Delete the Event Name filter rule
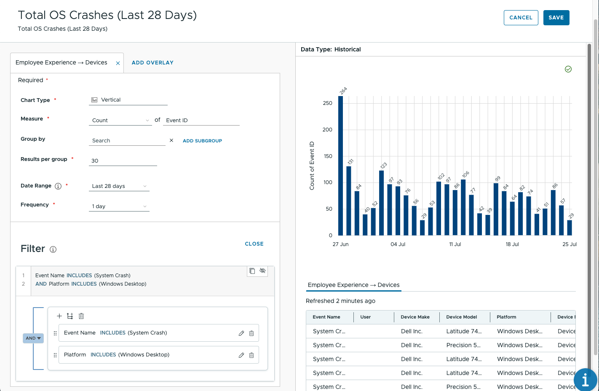The image size is (599, 391). pyautogui.click(x=251, y=333)
